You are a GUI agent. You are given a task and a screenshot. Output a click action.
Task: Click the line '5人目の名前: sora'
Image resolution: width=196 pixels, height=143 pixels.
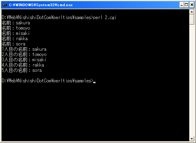tap(22, 70)
